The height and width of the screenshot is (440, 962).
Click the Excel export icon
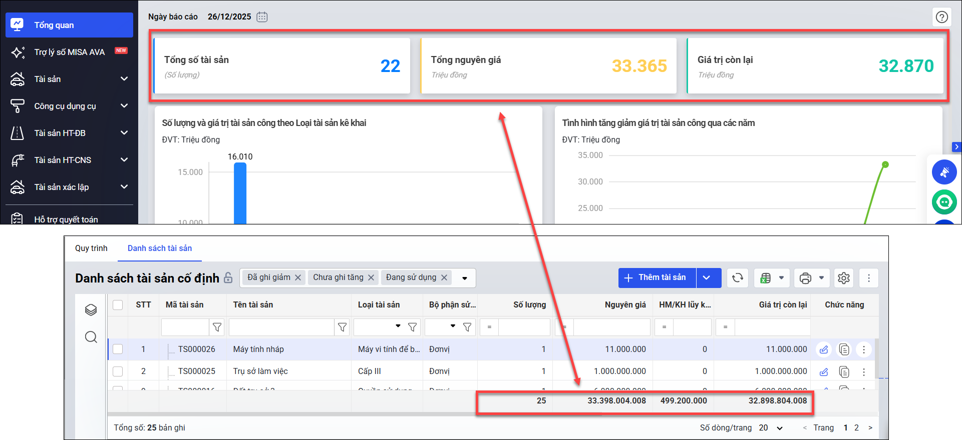[766, 278]
